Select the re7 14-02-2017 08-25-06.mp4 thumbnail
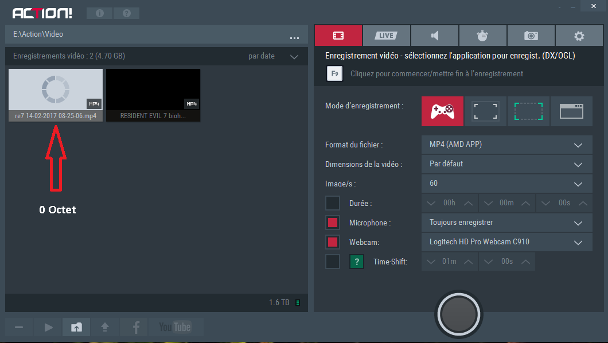 coord(56,95)
